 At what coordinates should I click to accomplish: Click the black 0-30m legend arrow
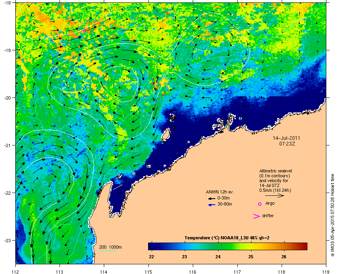coord(212,198)
